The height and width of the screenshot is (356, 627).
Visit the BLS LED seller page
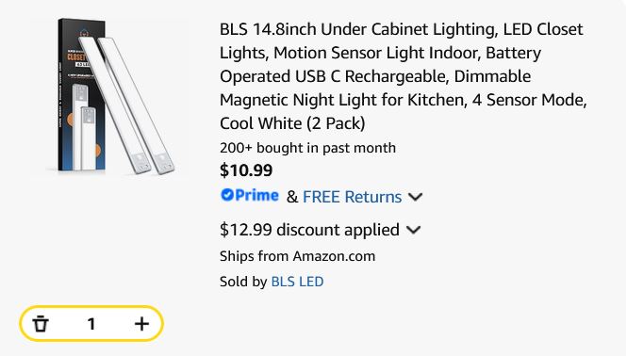pos(297,282)
